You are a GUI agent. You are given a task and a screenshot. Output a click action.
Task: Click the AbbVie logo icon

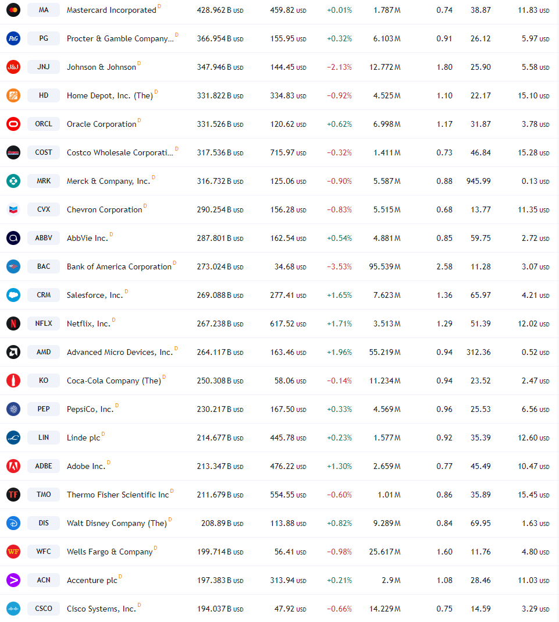point(13,238)
